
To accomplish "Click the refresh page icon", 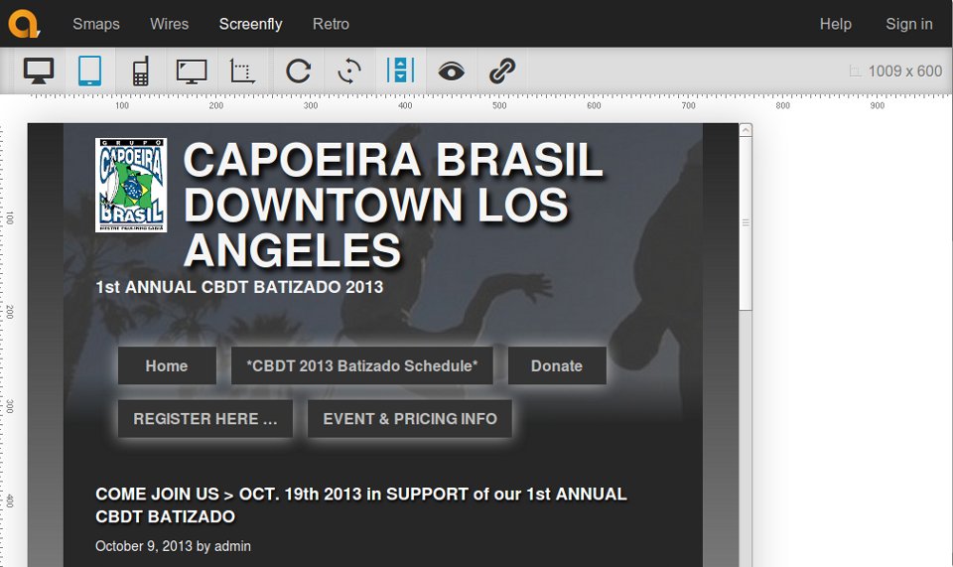I will click(299, 71).
